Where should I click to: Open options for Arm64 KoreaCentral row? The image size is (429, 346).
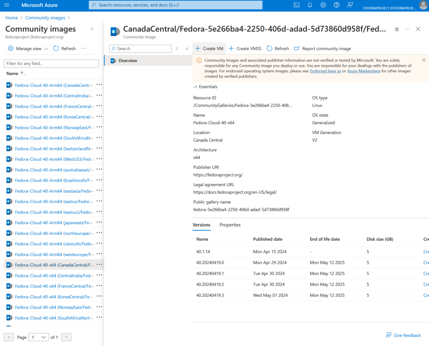click(99, 117)
